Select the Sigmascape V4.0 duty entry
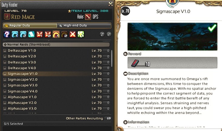 pyautogui.click(x=56, y=91)
